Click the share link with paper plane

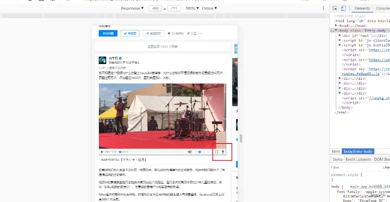pos(192,33)
